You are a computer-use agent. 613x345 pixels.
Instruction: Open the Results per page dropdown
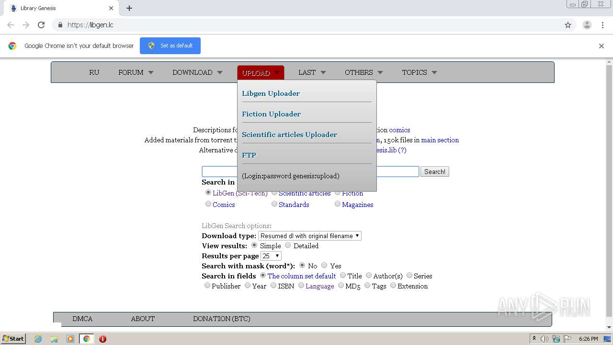(271, 256)
